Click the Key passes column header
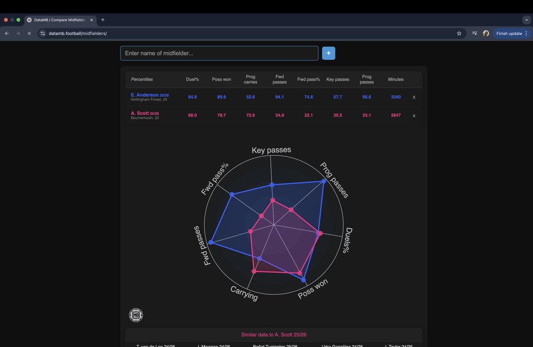Viewport: 533px width, 347px height. [337, 79]
